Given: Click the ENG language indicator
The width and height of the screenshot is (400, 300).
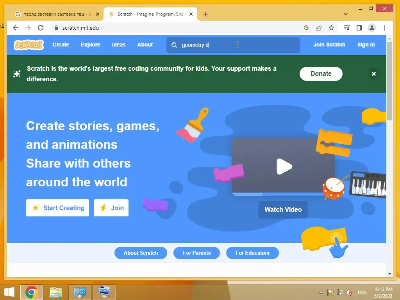Looking at the screenshot, I should [362, 293].
